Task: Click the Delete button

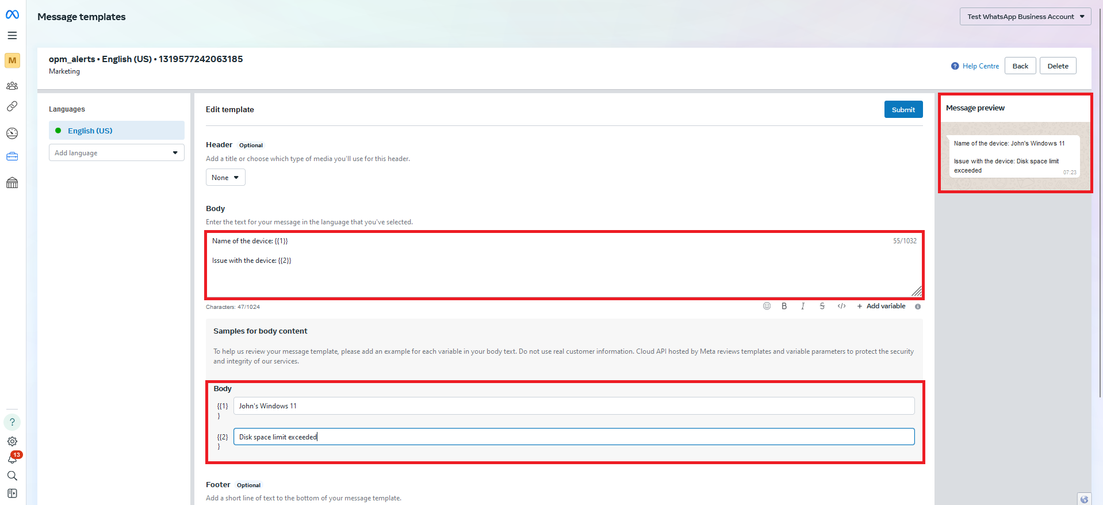Action: click(x=1058, y=66)
